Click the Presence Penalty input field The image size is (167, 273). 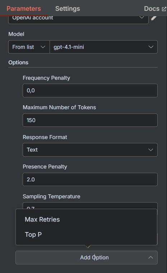[x=90, y=179]
